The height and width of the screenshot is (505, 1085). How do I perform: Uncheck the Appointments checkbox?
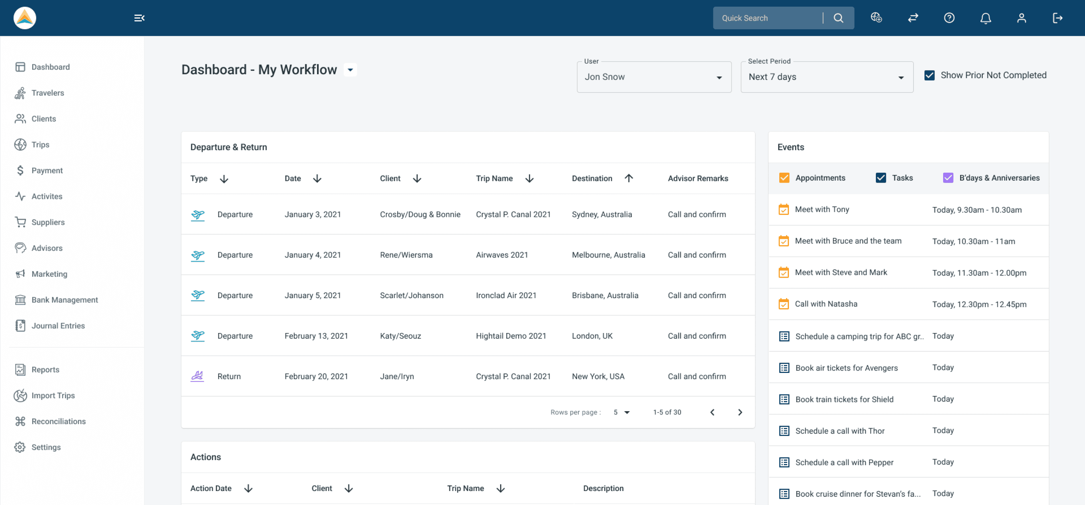click(x=784, y=178)
